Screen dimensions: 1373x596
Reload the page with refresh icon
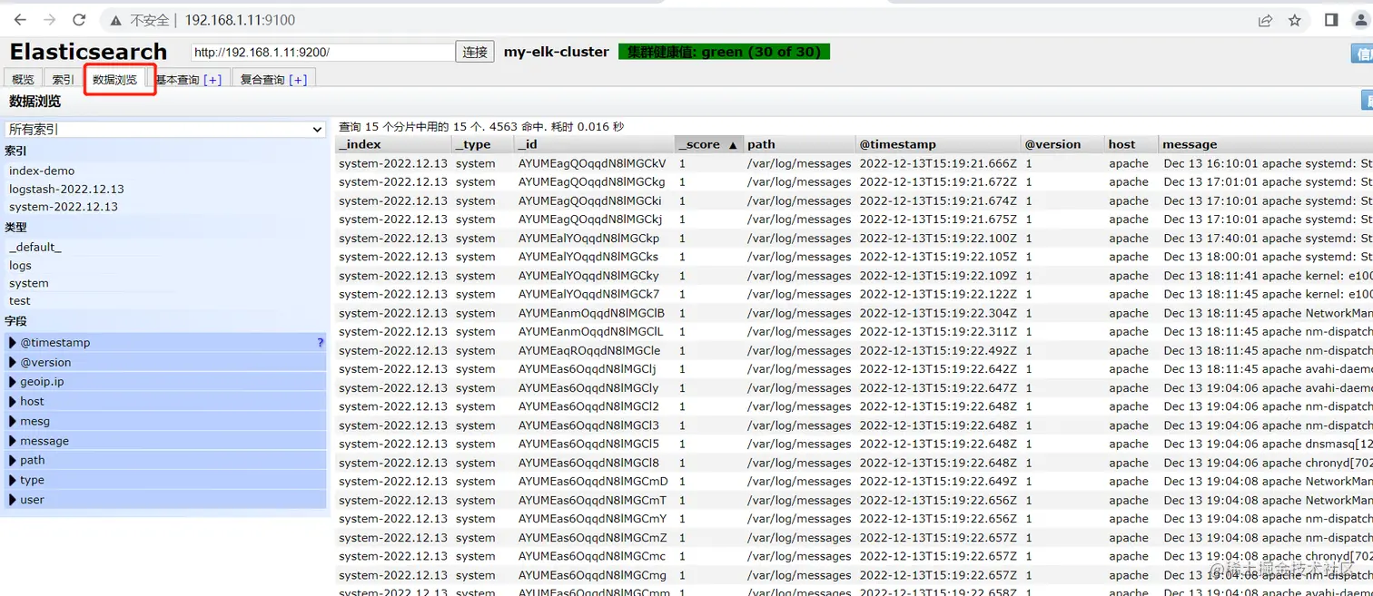click(79, 20)
